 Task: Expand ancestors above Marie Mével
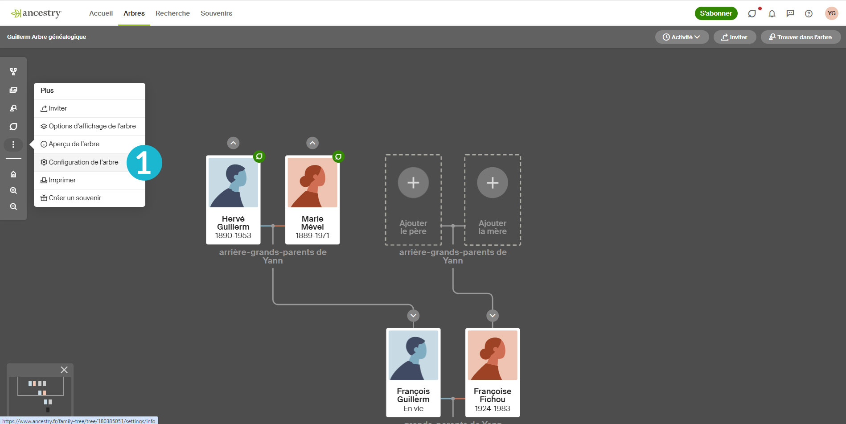312,143
